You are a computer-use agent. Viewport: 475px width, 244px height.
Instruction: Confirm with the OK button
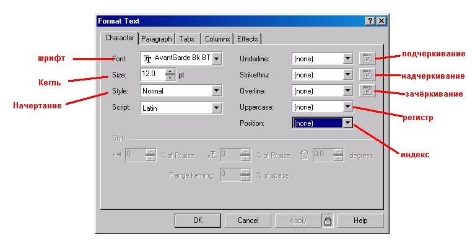point(198,220)
